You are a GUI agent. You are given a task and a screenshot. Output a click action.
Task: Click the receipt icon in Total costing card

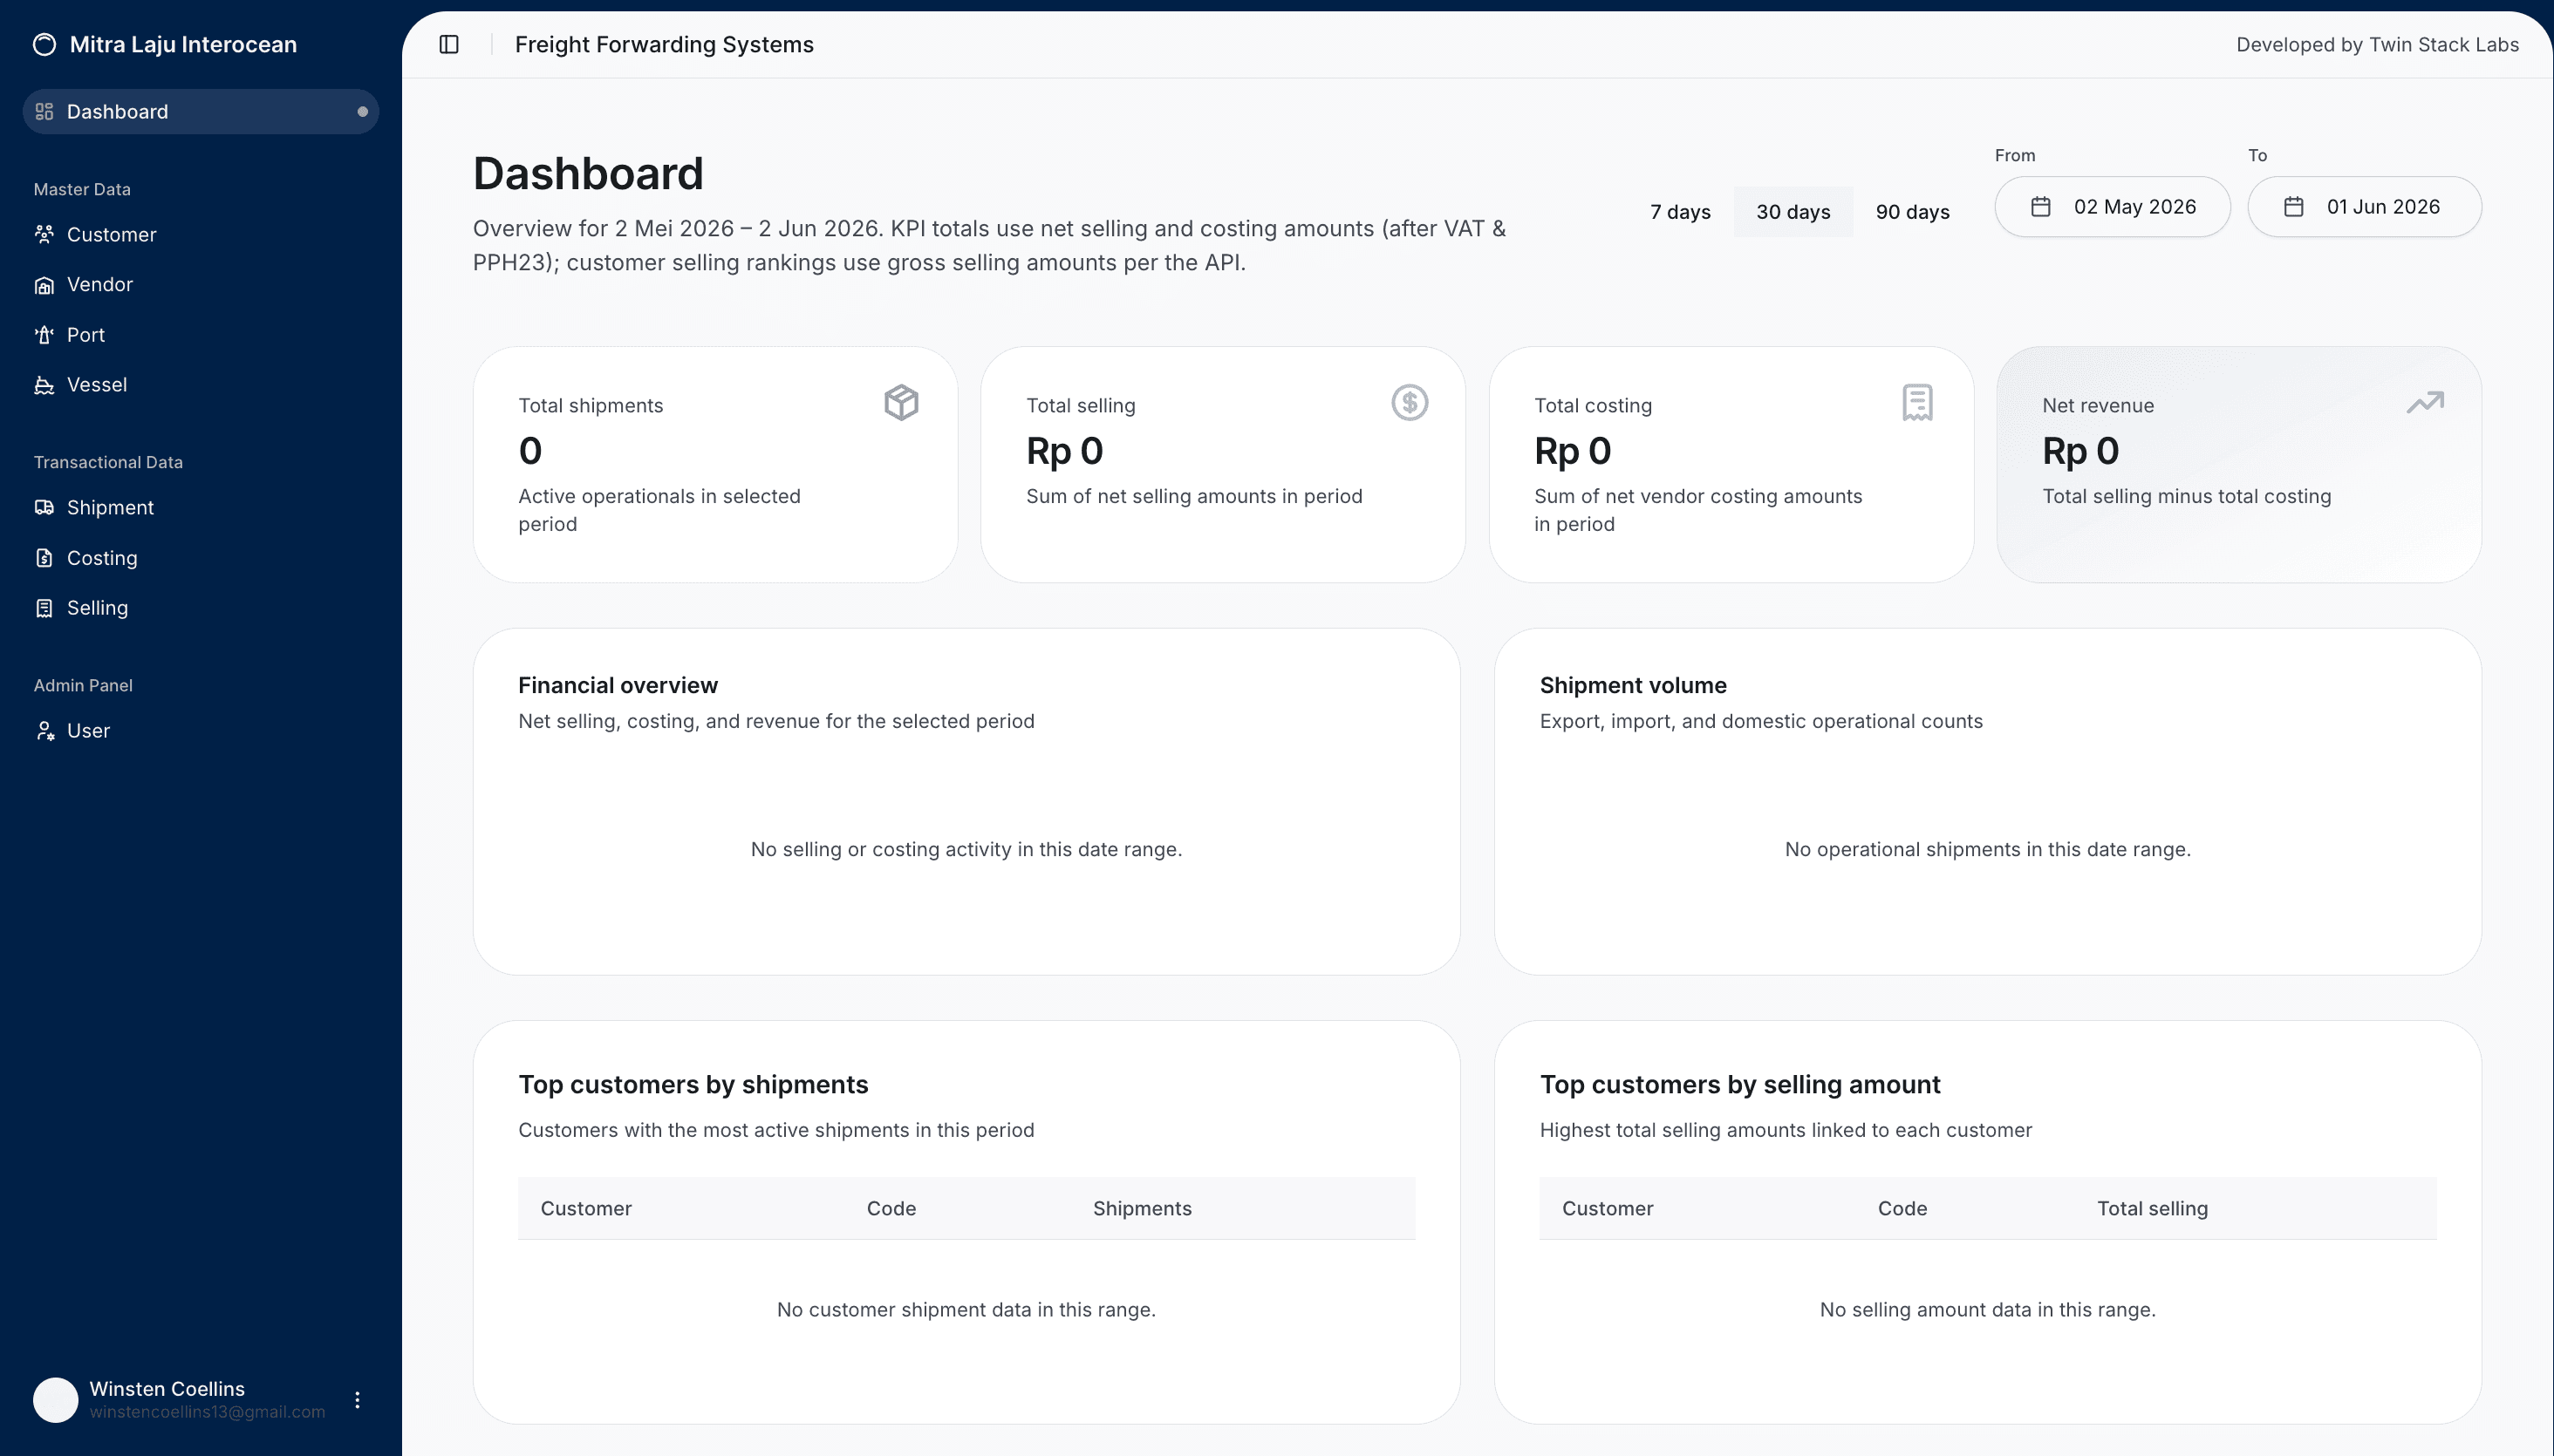[1918, 402]
